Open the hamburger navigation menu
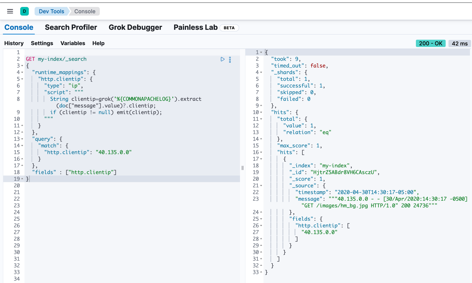This screenshot has width=472, height=283. click(10, 11)
